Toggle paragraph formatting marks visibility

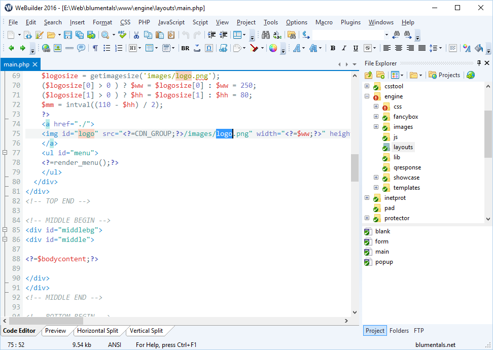(95, 49)
